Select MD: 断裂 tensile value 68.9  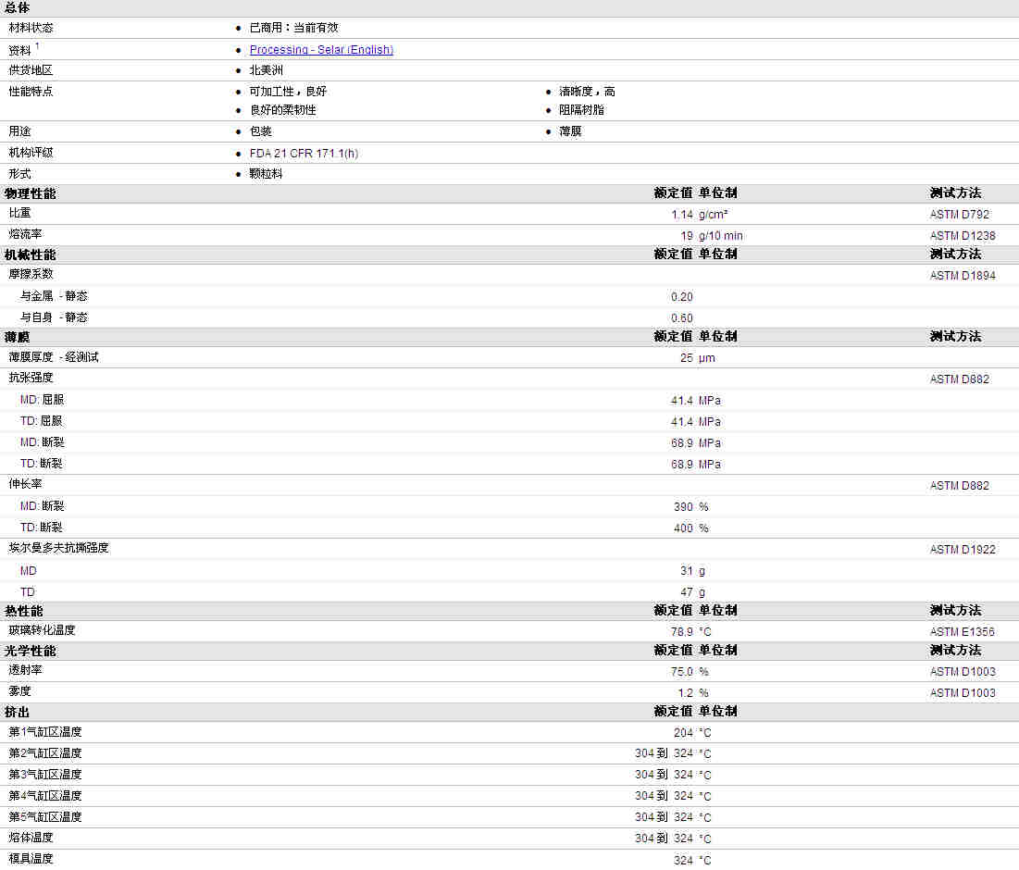[x=682, y=443]
